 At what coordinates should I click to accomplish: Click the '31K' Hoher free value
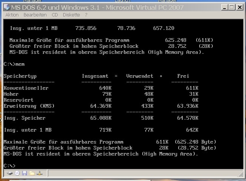(x=194, y=94)
